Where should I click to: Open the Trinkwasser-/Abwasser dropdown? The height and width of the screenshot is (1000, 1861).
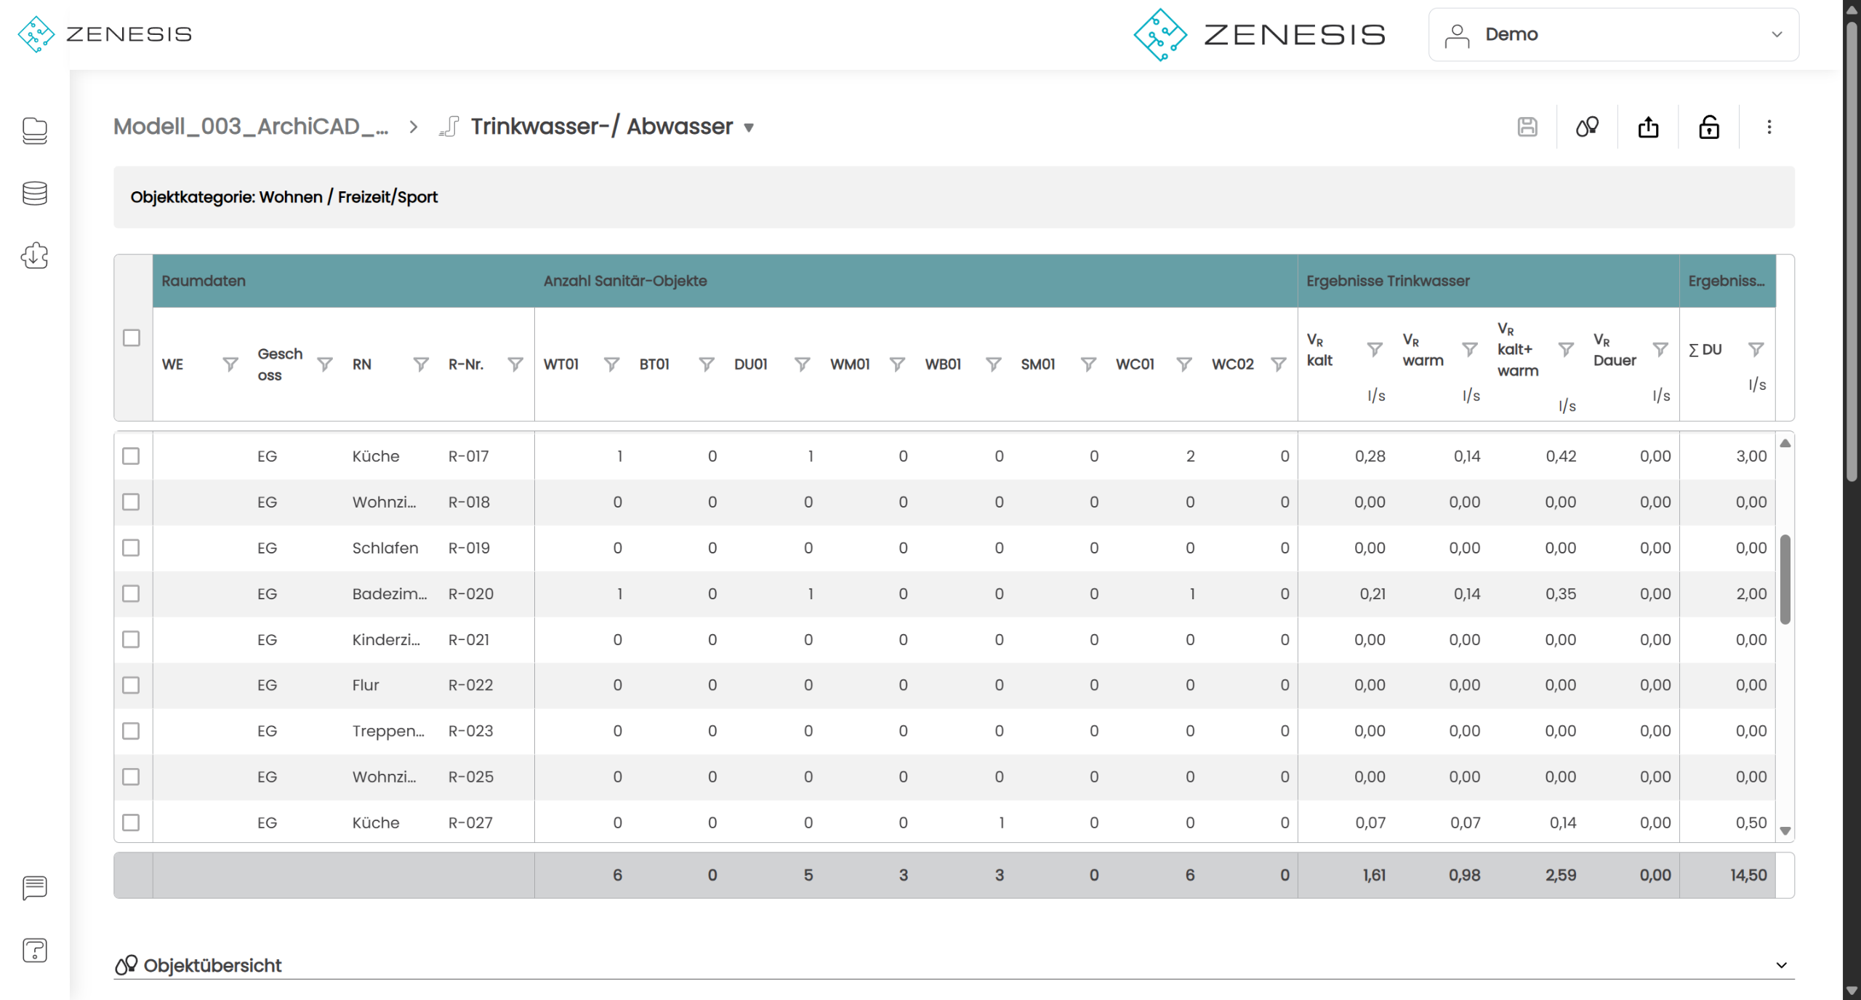pos(749,127)
